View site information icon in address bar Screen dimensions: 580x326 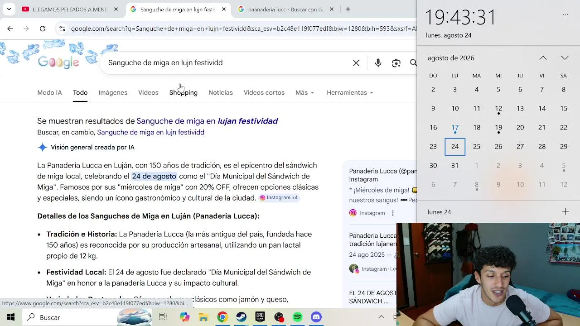62,29
